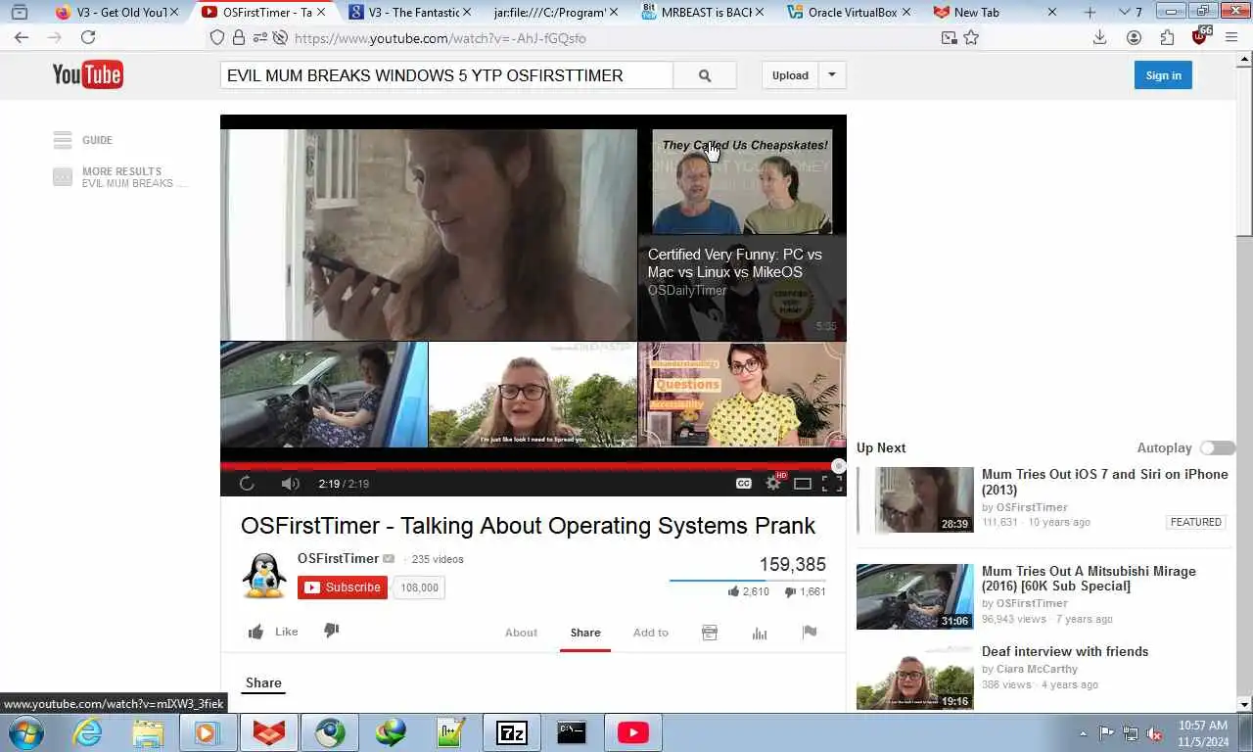Image resolution: width=1253 pixels, height=752 pixels.
Task: Click the Upload button
Action: 790,75
